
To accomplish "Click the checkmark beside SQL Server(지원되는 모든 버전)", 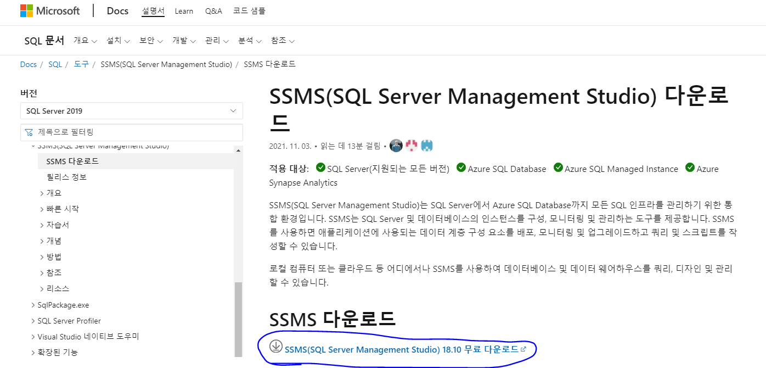I will (321, 168).
